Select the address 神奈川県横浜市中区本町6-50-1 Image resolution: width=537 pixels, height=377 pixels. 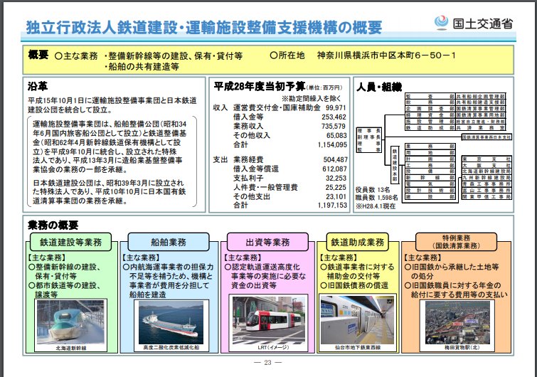[x=386, y=55]
